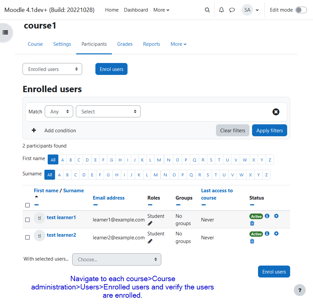Open With selected users Choose dropdown
This screenshot has width=313, height=305.
point(117,260)
